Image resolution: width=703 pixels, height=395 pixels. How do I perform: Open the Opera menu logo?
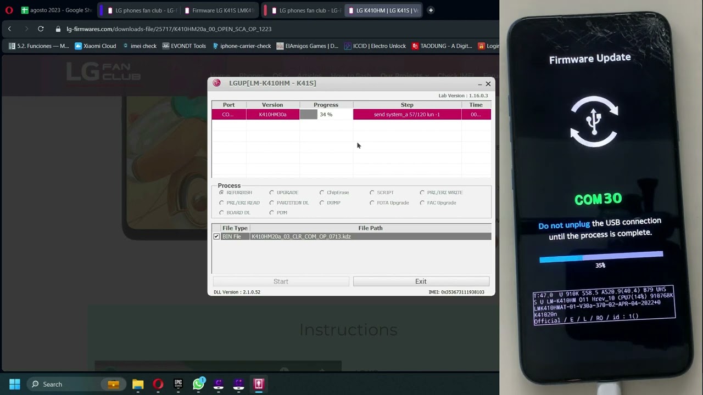[x=9, y=10]
